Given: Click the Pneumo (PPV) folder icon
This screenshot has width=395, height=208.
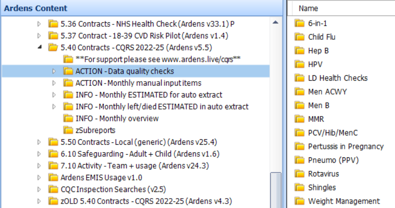Looking at the screenshot, I should click(300, 160).
